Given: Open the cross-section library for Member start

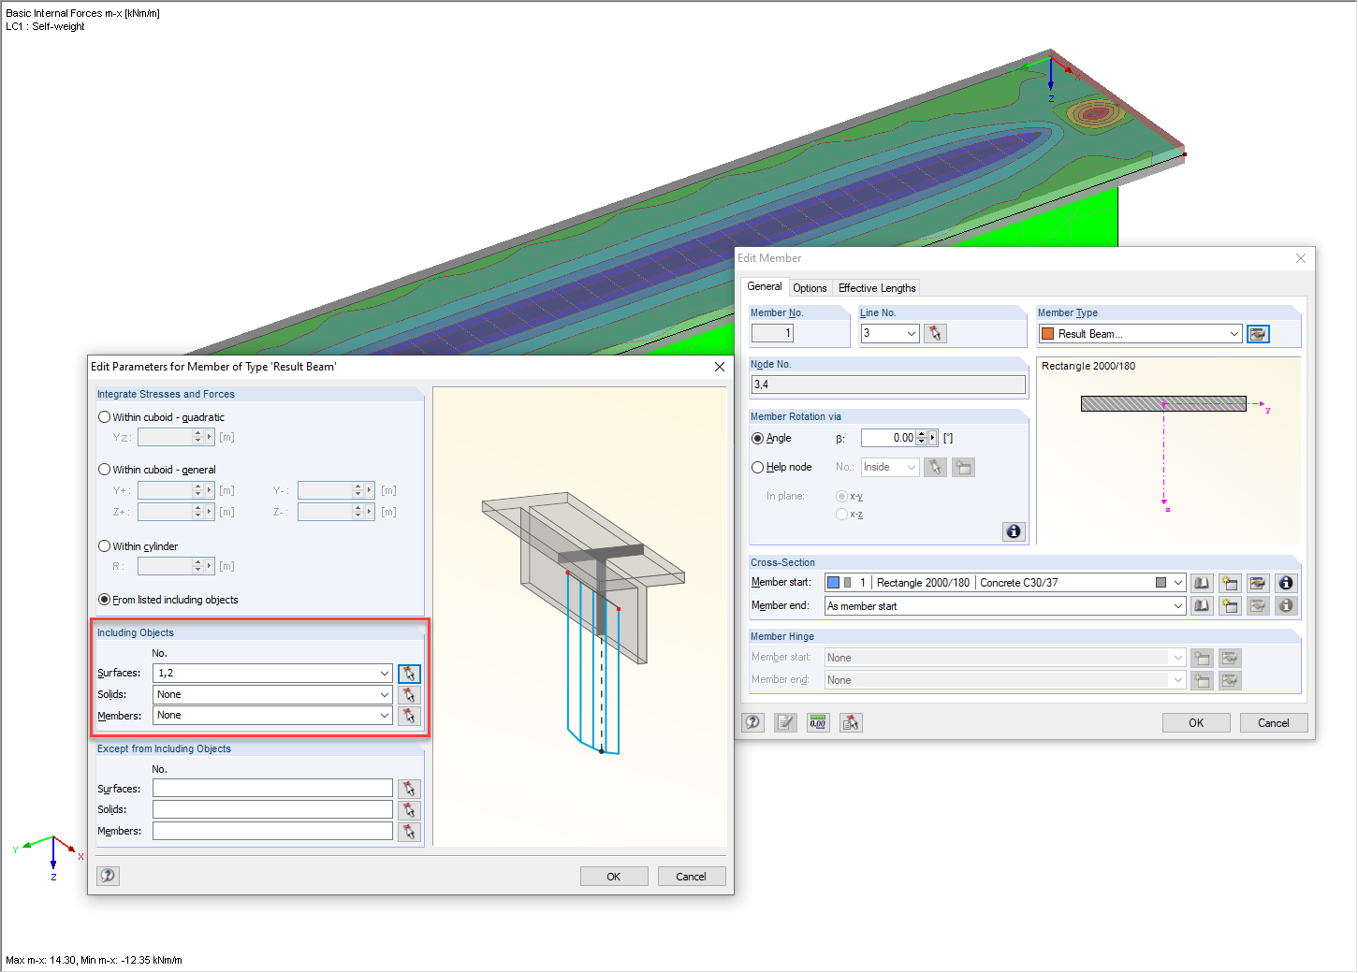Looking at the screenshot, I should coord(1202,582).
